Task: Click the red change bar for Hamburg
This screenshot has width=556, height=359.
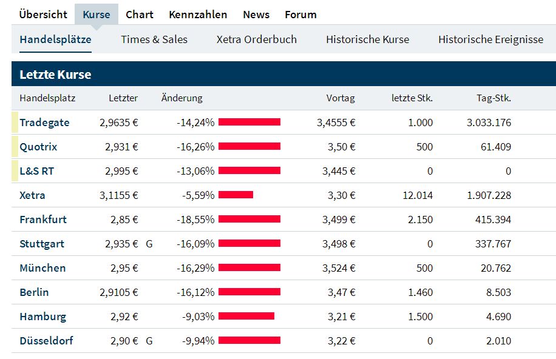Action: 246,316
